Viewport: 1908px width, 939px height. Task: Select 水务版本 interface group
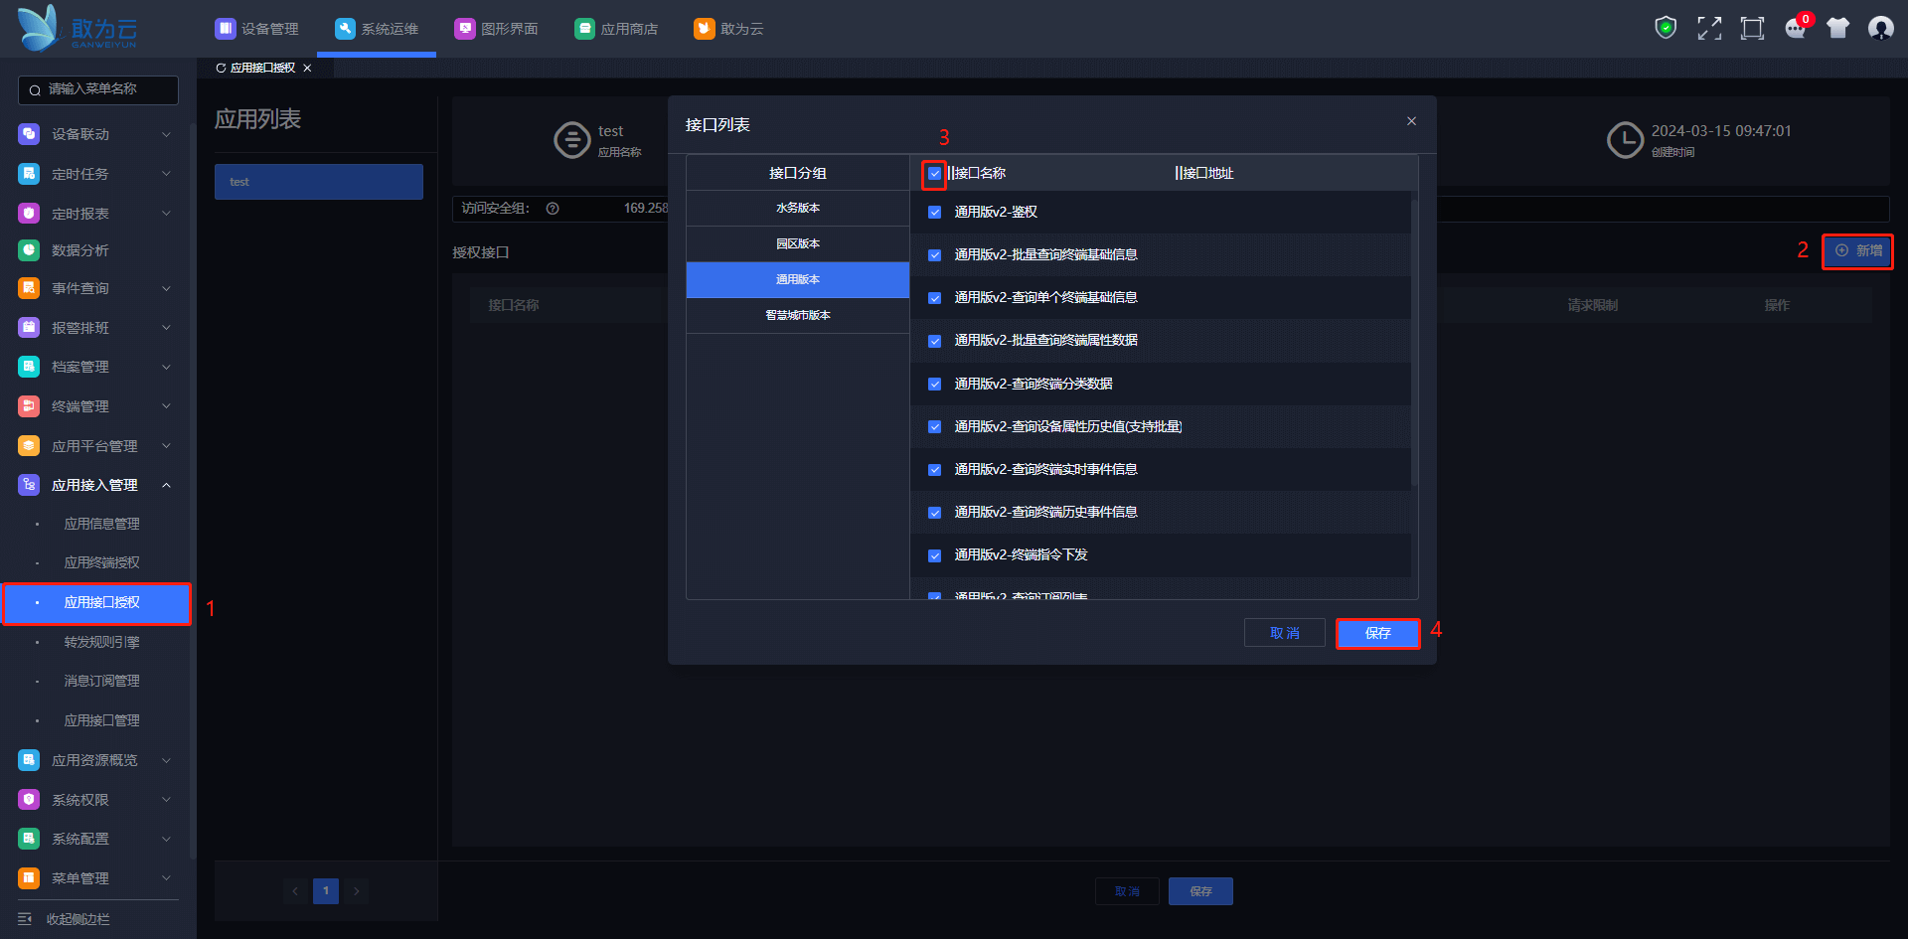pos(798,208)
